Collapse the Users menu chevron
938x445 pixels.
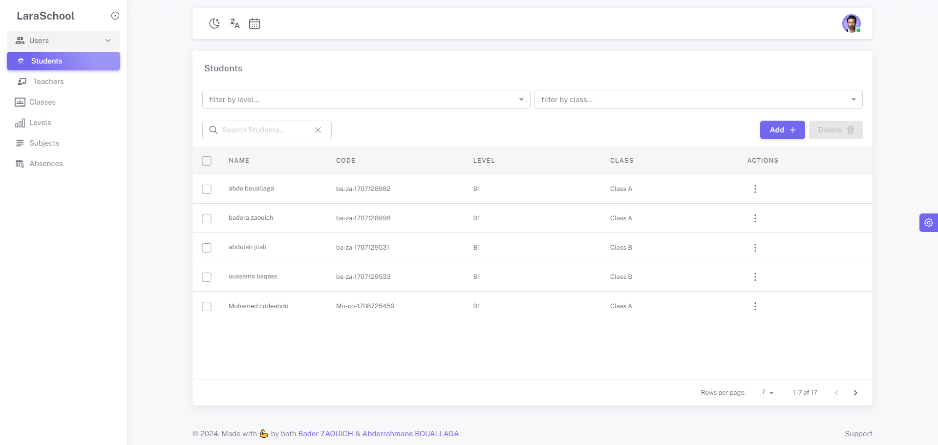(108, 41)
